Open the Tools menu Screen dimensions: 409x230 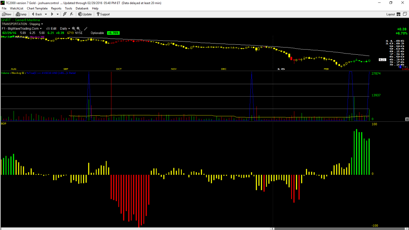[x=68, y=8]
